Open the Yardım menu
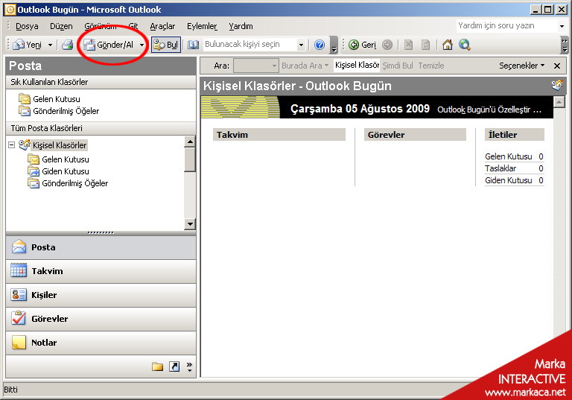572x400 pixels. (241, 26)
